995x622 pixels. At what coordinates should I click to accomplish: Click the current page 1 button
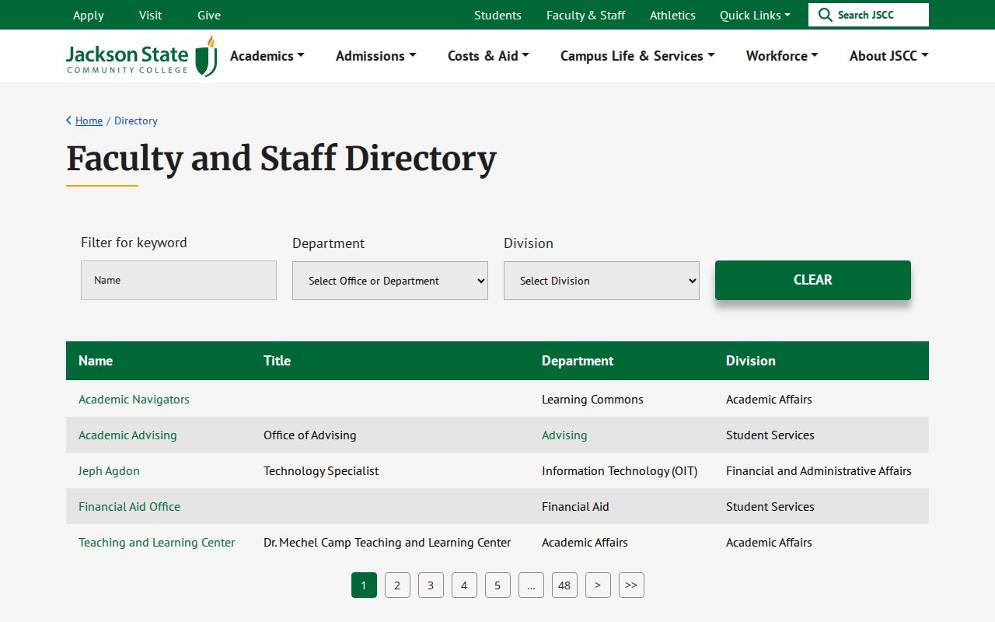[x=364, y=585]
